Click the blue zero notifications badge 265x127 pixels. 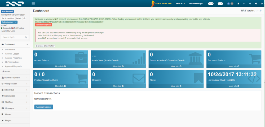coord(228,3)
